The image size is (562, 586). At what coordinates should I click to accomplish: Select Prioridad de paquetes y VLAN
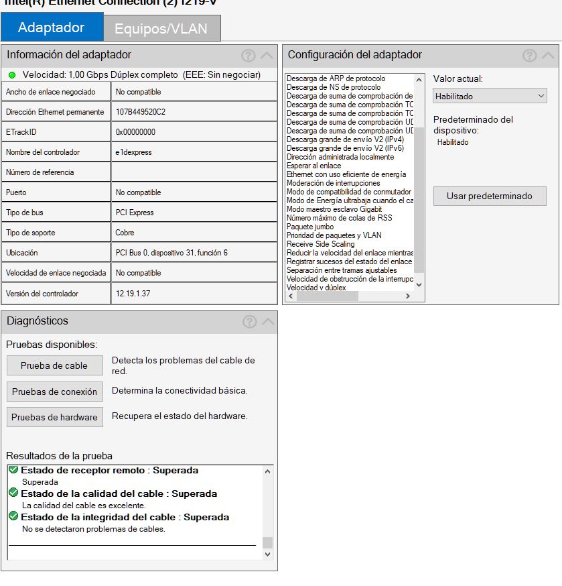point(334,235)
